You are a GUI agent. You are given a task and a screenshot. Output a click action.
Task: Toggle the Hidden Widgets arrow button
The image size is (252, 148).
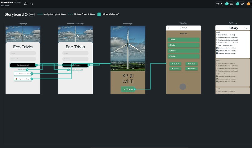pyautogui.click(x=99, y=14)
